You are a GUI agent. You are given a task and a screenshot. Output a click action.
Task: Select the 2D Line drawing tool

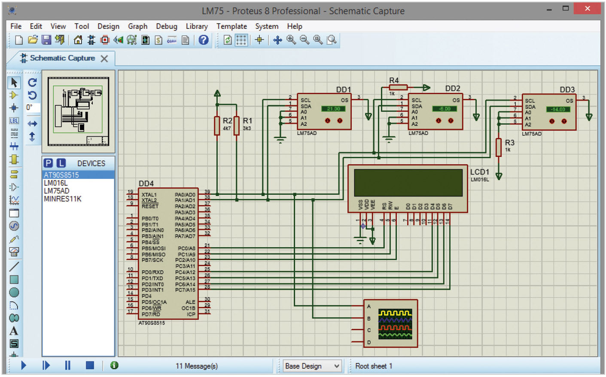[x=14, y=267]
